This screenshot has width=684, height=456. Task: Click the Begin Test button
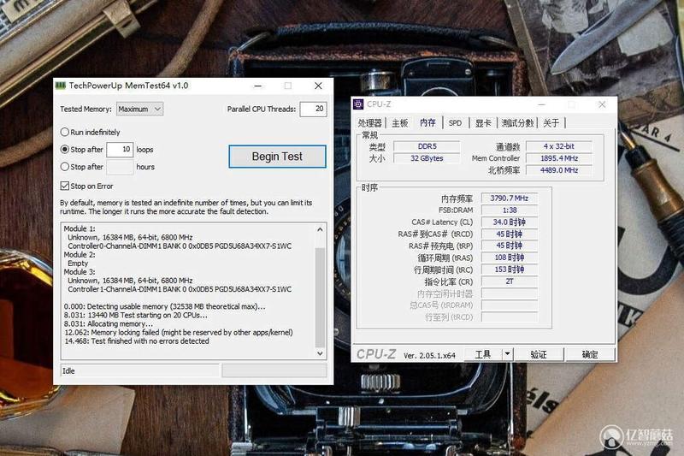click(x=277, y=157)
